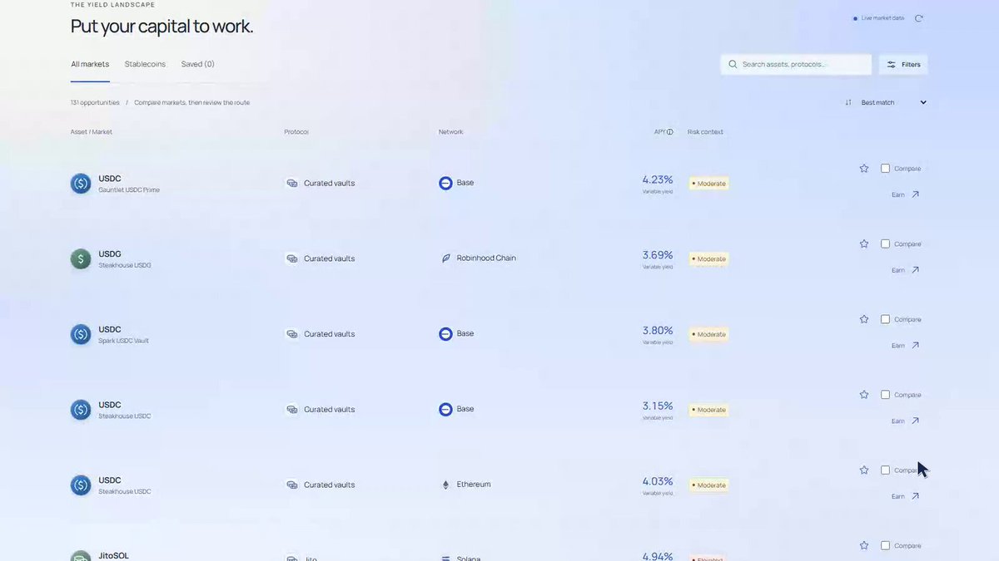Click the USDG coin icon
999x561 pixels.
81,259
